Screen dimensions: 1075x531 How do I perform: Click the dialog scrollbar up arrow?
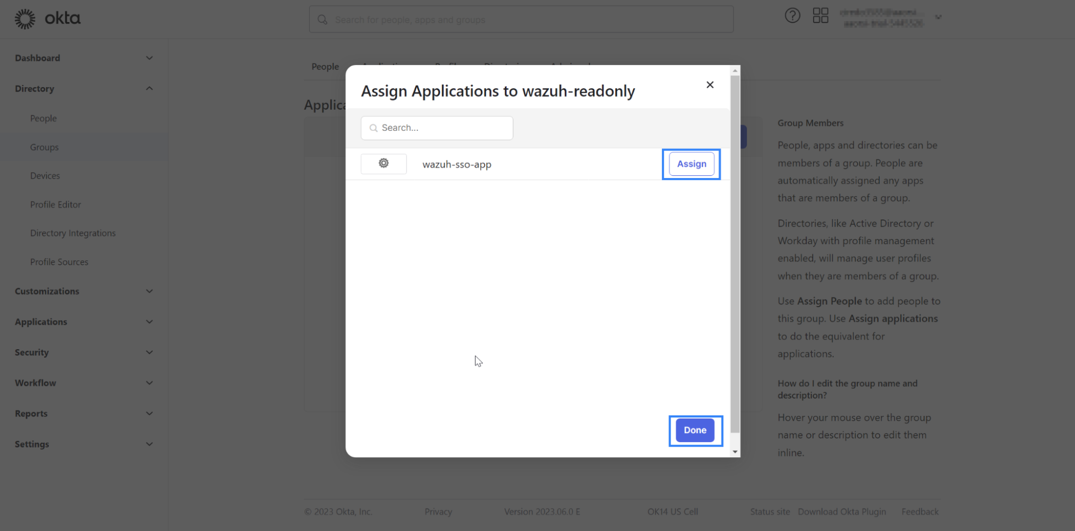pyautogui.click(x=735, y=70)
